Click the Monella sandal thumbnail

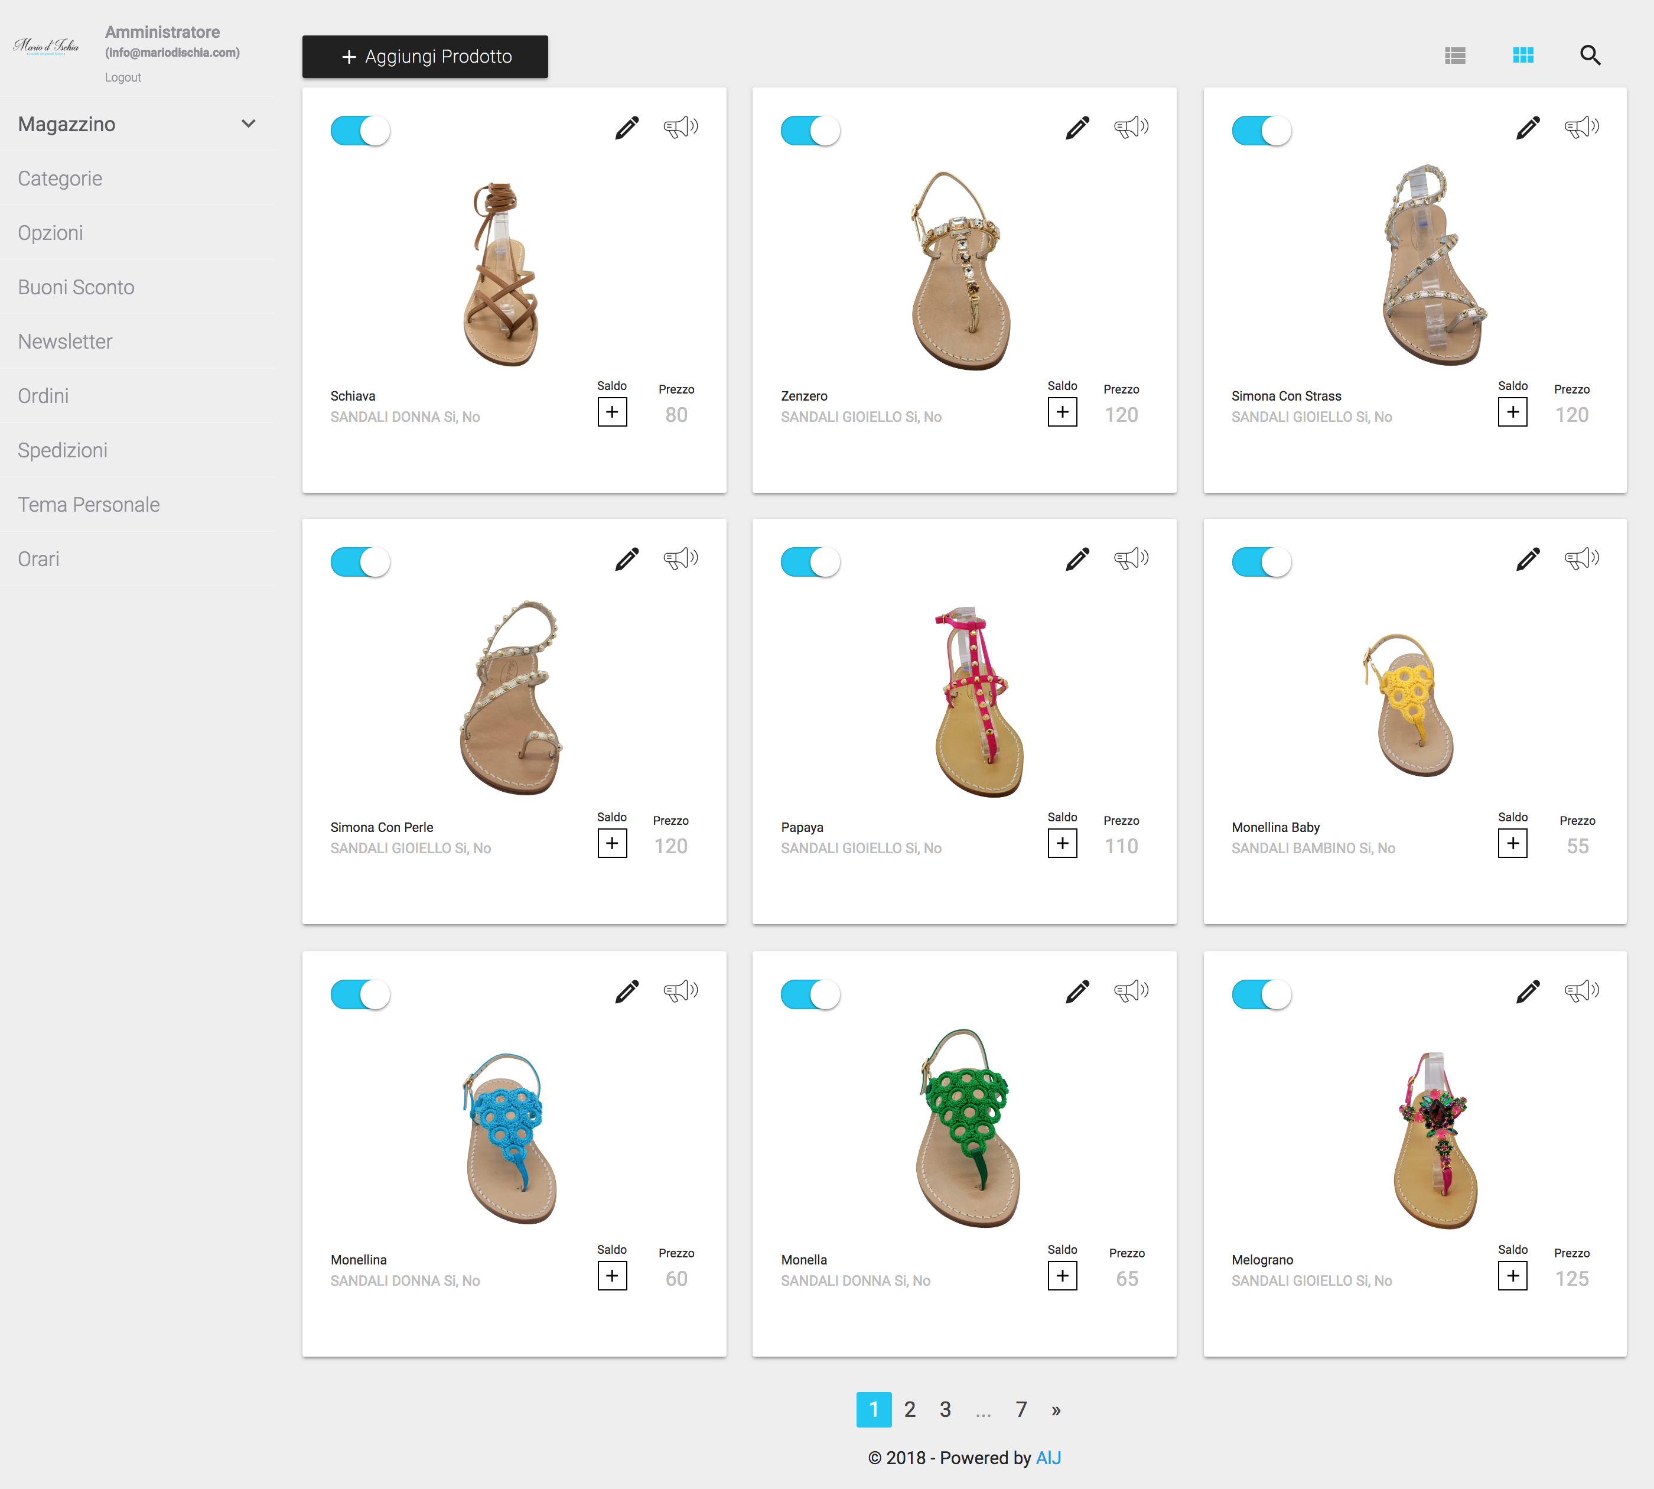click(x=966, y=1128)
